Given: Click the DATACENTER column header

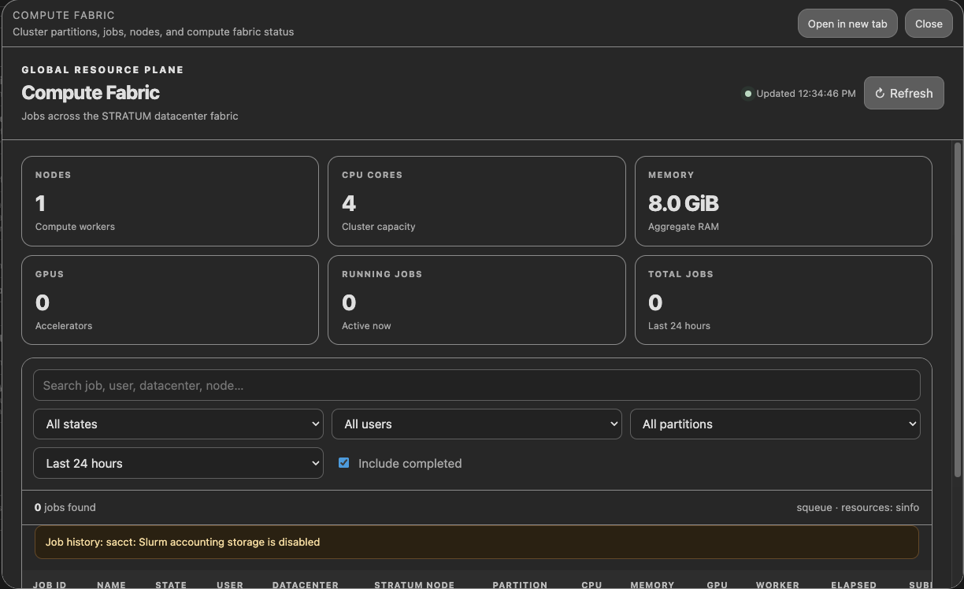Looking at the screenshot, I should (x=306, y=585).
